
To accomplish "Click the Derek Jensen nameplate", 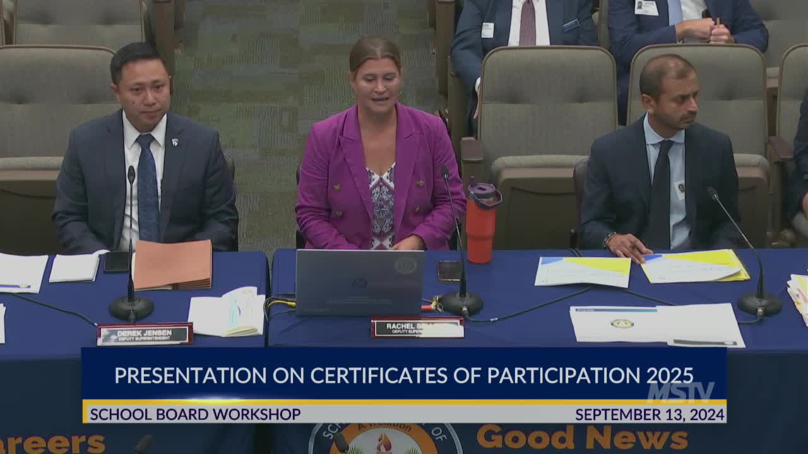I will click(145, 334).
